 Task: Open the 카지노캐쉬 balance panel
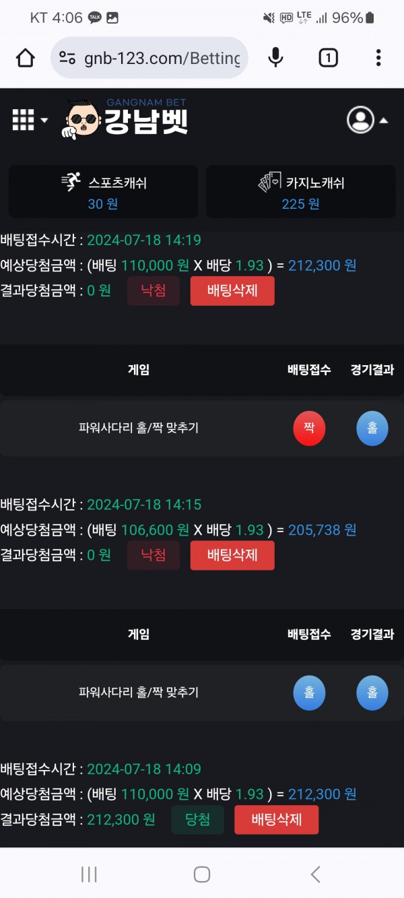point(301,192)
